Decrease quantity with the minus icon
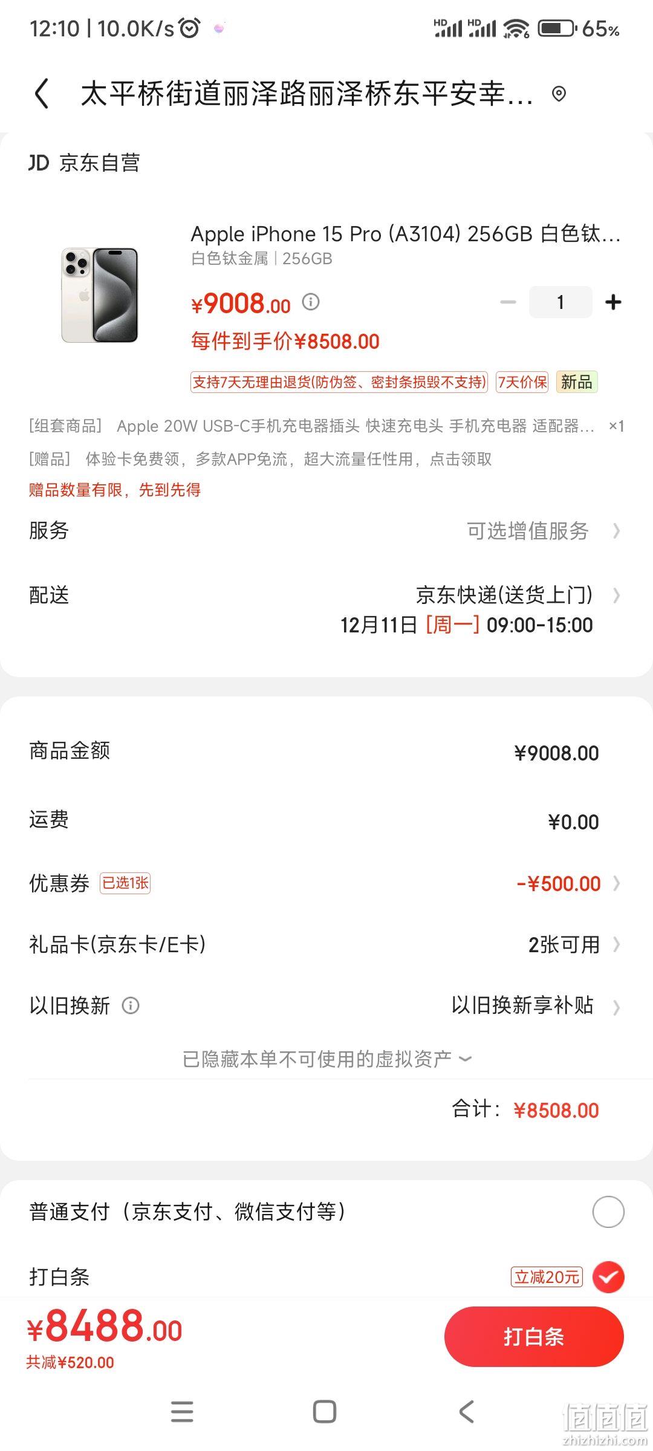This screenshot has height=1451, width=653. click(508, 302)
